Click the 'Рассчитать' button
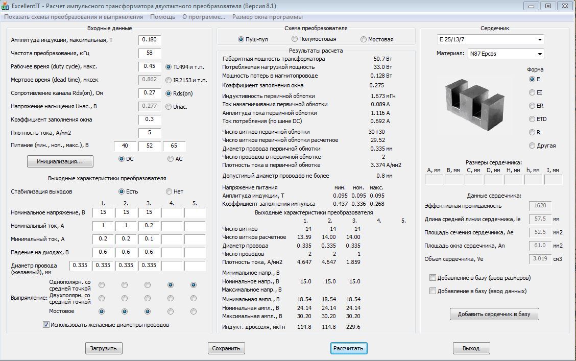 [349, 348]
